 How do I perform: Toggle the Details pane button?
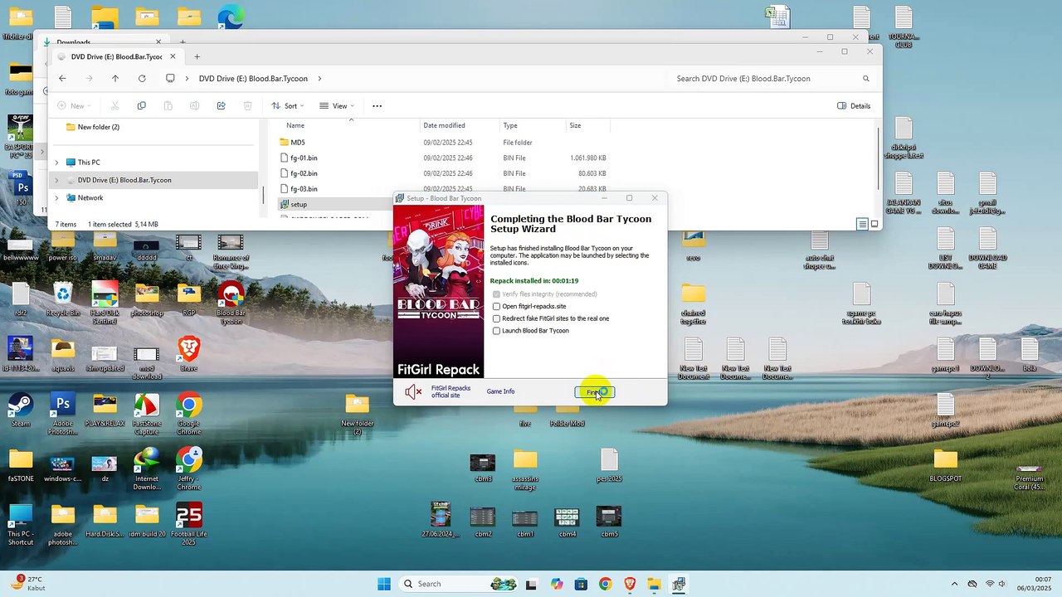pyautogui.click(x=854, y=105)
